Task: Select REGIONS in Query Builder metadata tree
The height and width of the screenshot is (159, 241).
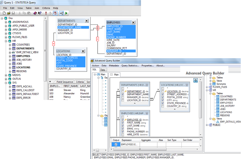Action: click(225, 115)
